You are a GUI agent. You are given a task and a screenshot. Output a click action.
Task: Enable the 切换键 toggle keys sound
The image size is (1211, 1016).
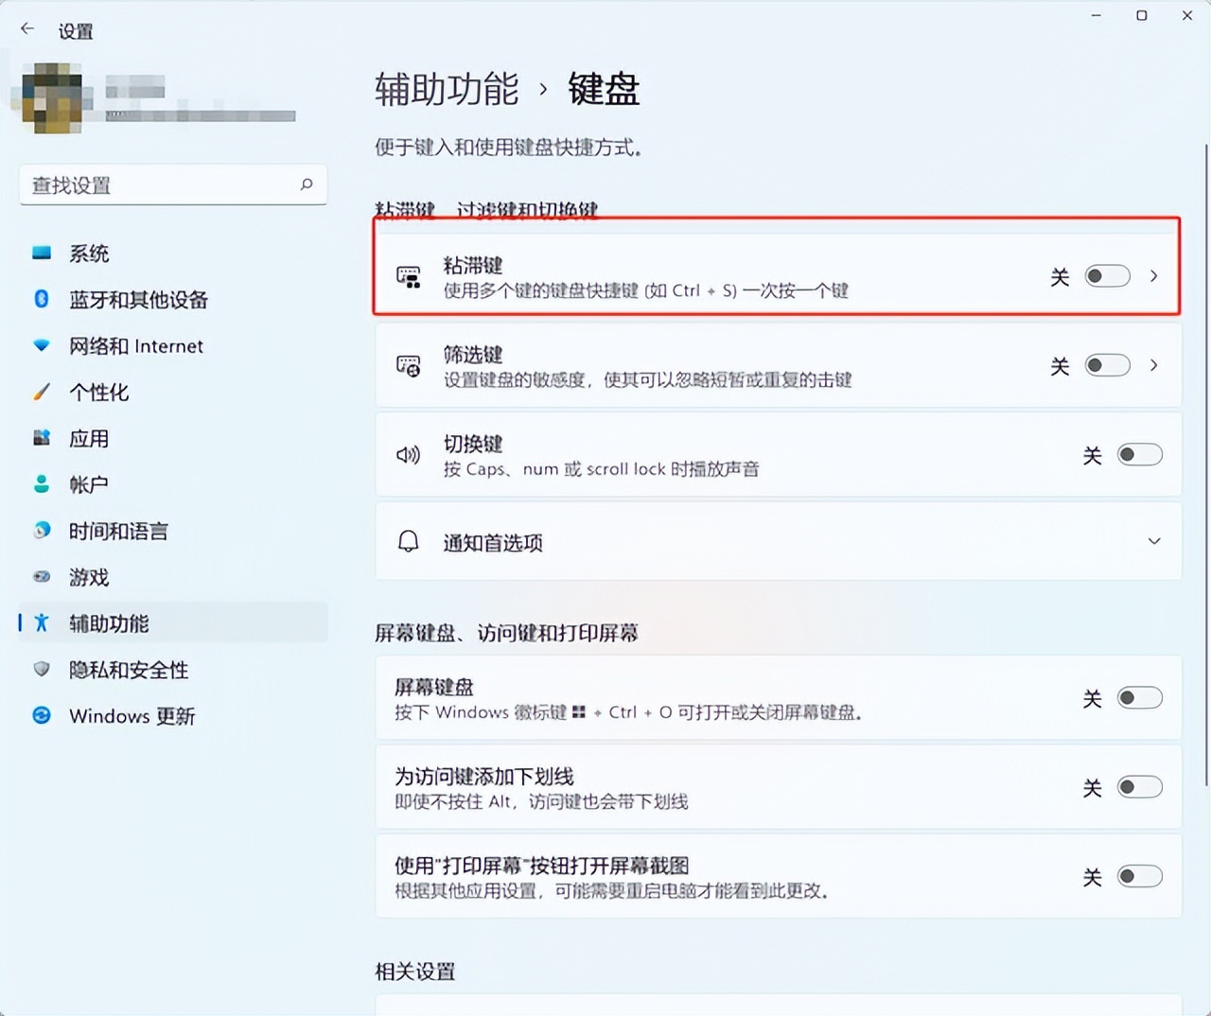[1139, 454]
